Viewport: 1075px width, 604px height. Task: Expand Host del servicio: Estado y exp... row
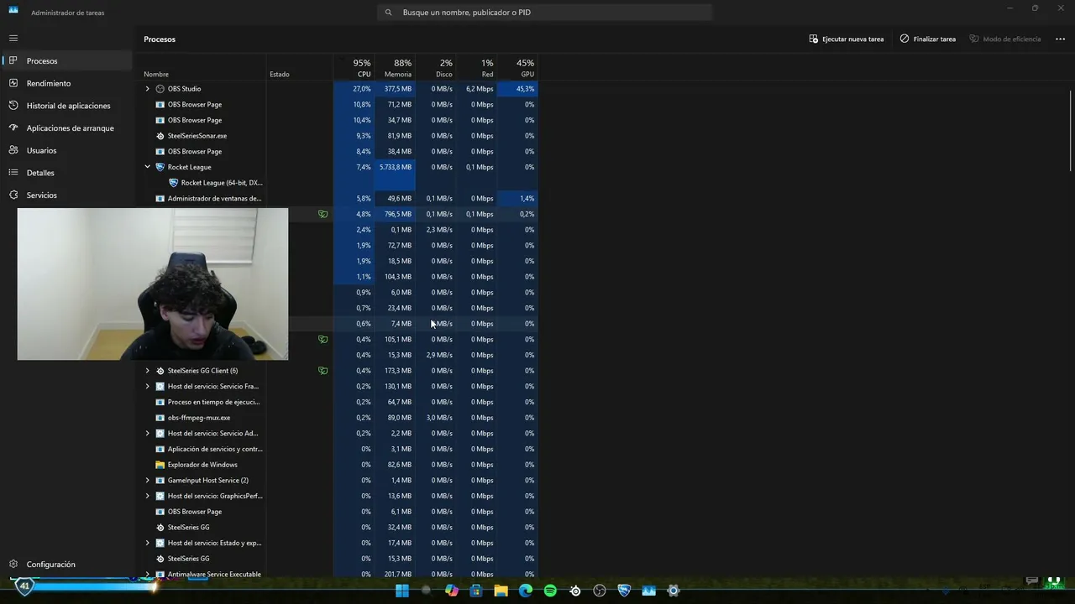tap(147, 543)
